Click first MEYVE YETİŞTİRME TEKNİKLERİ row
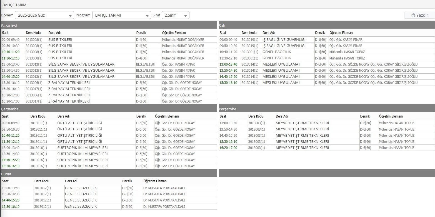Viewport: 435px width, 217px height. 327,123
